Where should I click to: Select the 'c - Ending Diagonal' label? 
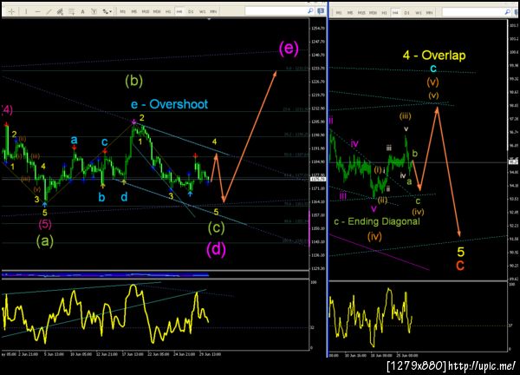point(377,221)
